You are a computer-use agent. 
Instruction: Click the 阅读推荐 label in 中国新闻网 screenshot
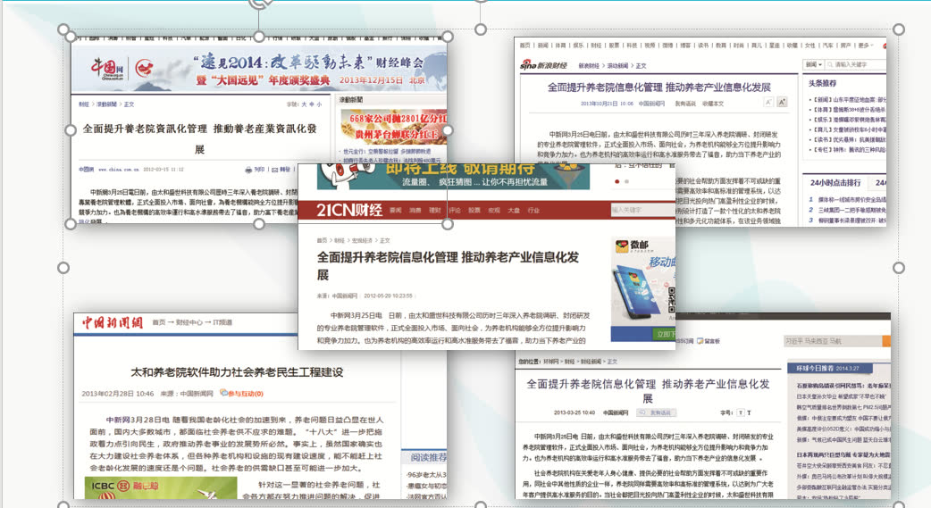point(429,457)
